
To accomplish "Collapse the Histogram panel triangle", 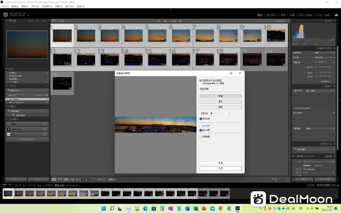I will tap(334, 21).
